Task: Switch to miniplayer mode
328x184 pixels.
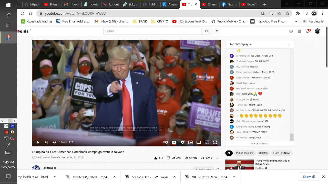Action: 190,142
